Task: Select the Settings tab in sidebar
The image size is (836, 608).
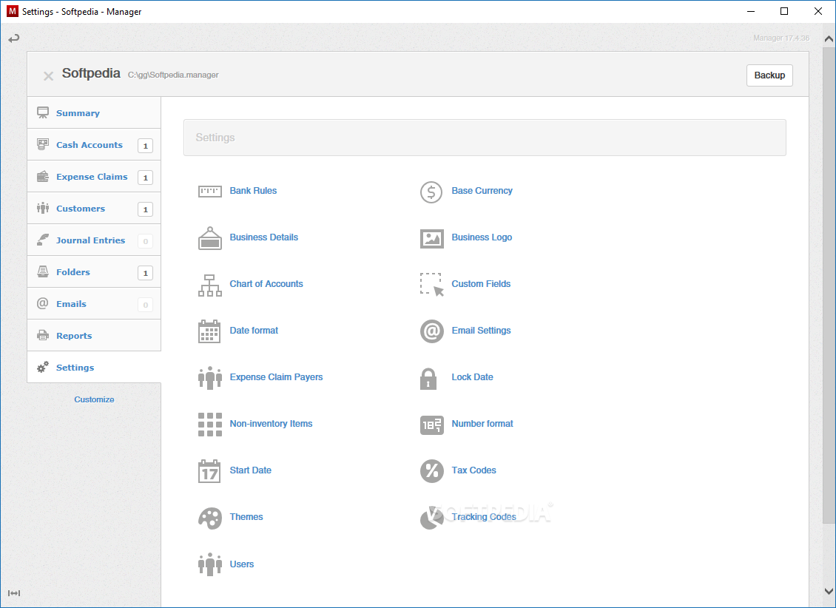Action: (x=94, y=368)
